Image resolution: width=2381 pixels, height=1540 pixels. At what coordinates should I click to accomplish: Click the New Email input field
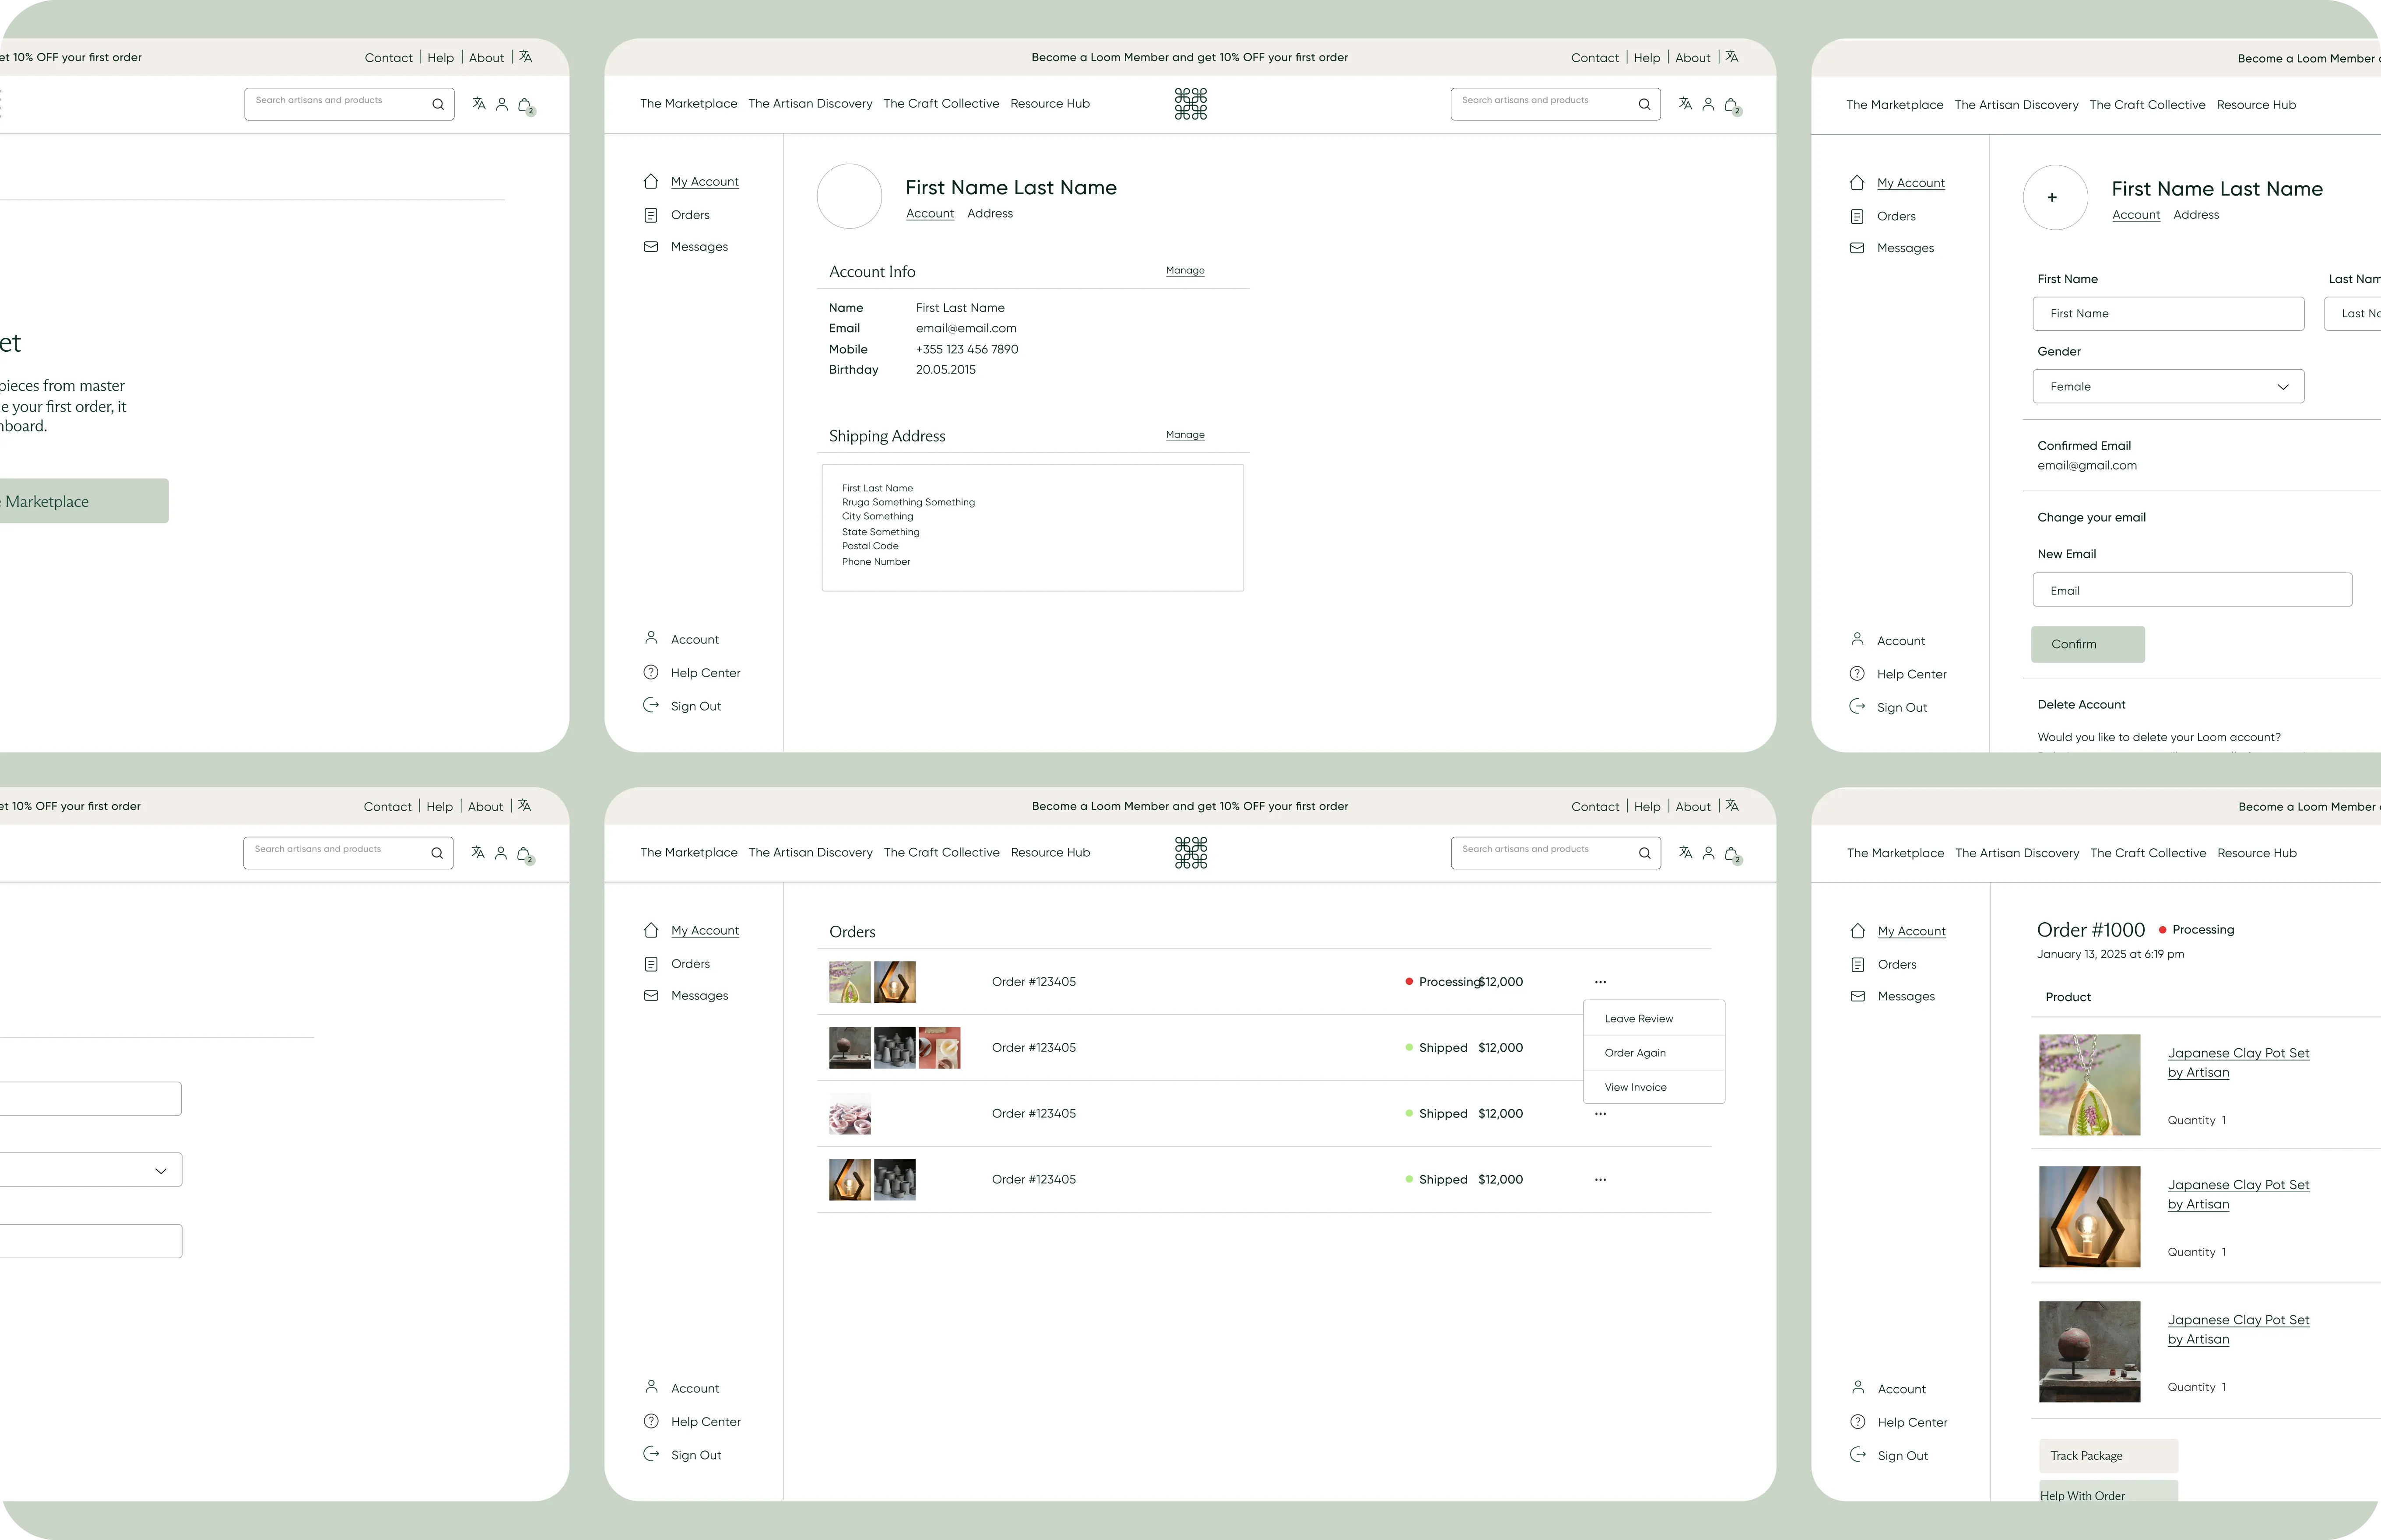[x=2192, y=590]
